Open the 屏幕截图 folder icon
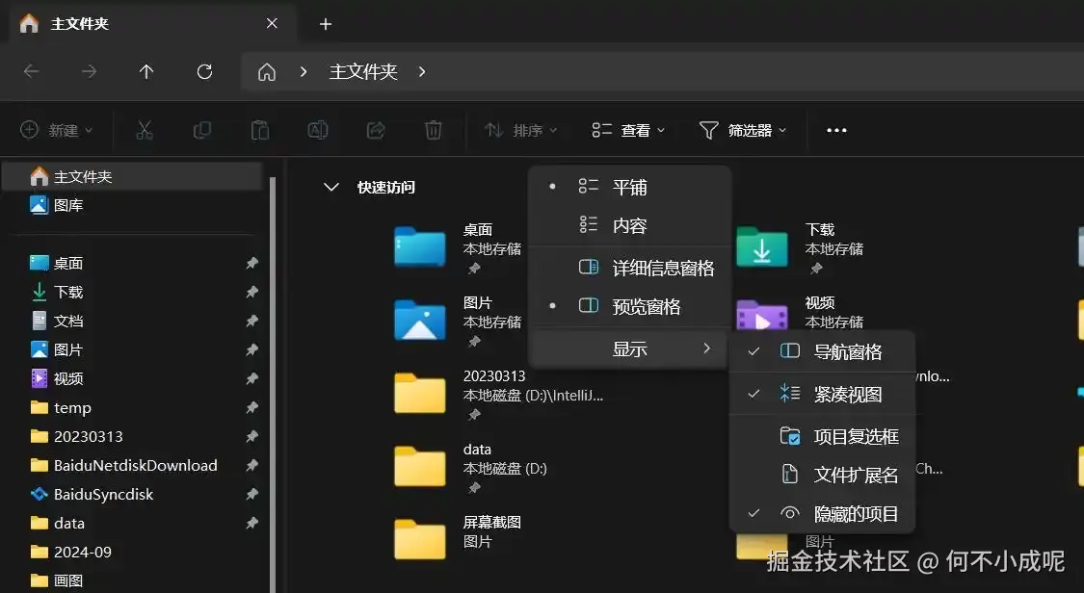 420,539
